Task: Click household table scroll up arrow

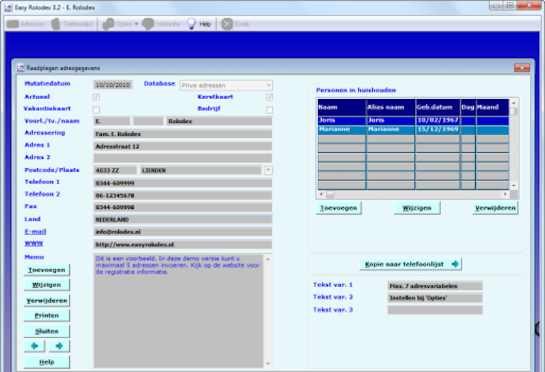Action: [514, 103]
